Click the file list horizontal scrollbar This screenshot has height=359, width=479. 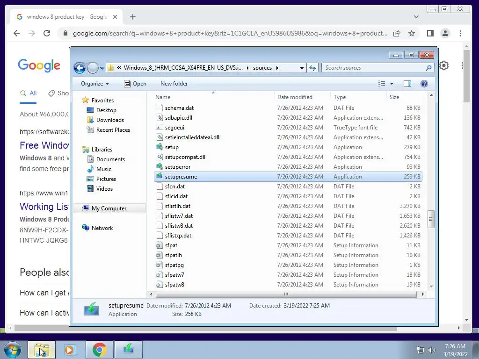286,294
